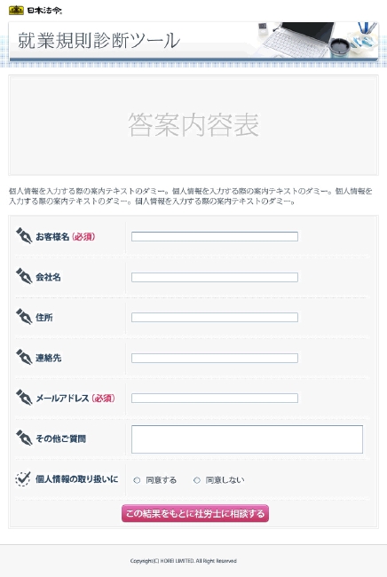Click the 就業規則診断ツール header banner

193,41
